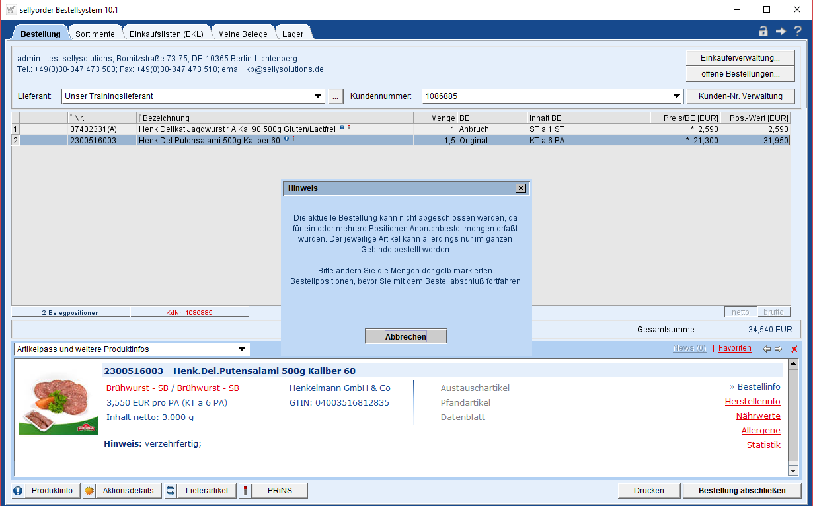The width and height of the screenshot is (813, 506).
Task: Click 2 Belegpositionen status label
Action: pyautogui.click(x=71, y=312)
